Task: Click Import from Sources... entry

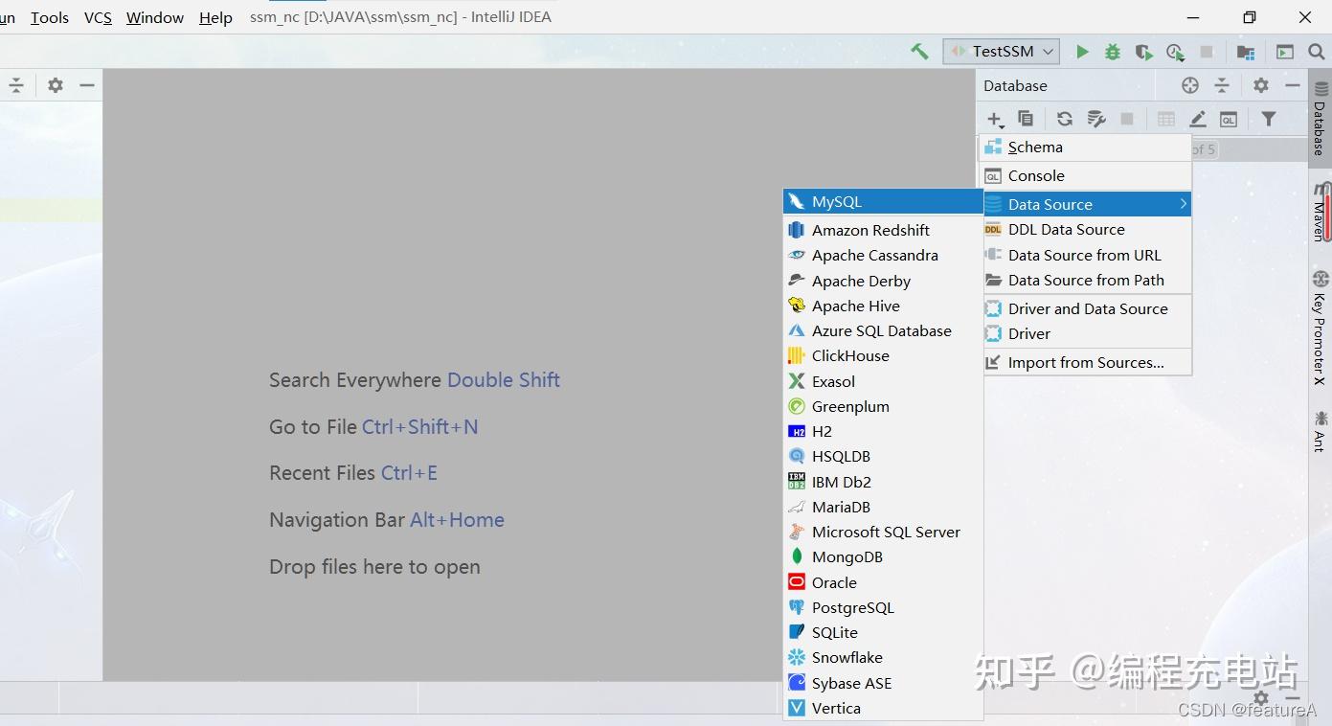Action: pyautogui.click(x=1087, y=362)
